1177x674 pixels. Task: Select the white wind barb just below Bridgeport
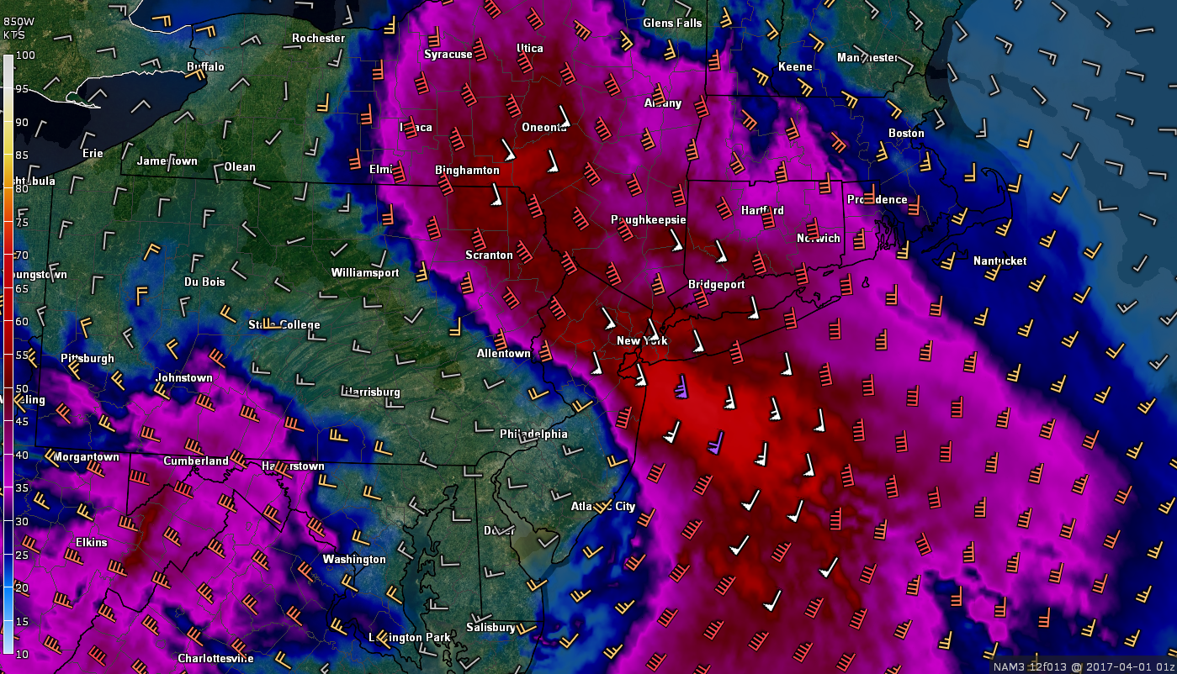[x=754, y=309]
